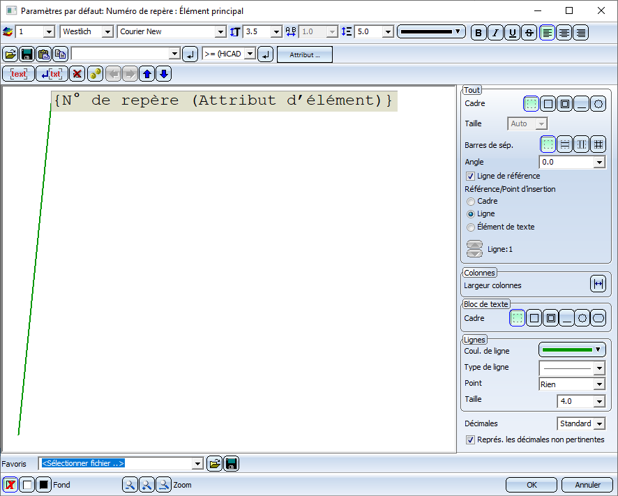Select Cadre insertion point radio button
Screen dimensions: 618x496
coord(471,202)
